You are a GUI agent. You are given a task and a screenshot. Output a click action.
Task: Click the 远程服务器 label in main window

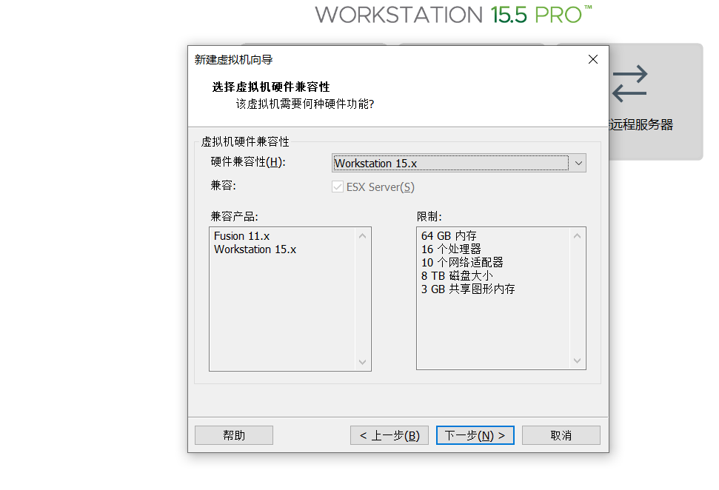[641, 124]
